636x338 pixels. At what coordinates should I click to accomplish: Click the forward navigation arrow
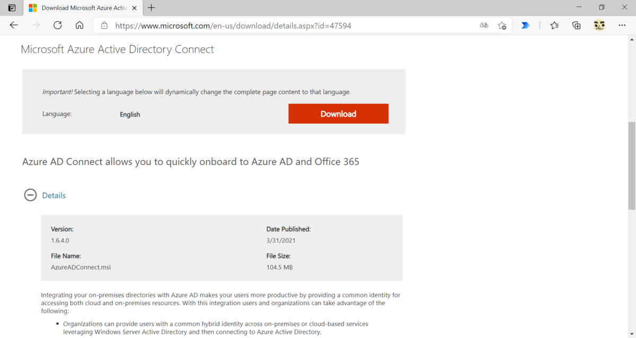[x=36, y=25]
